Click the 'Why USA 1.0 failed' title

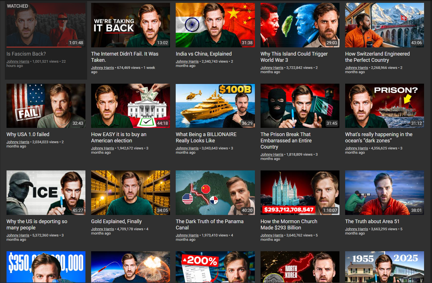coord(28,134)
